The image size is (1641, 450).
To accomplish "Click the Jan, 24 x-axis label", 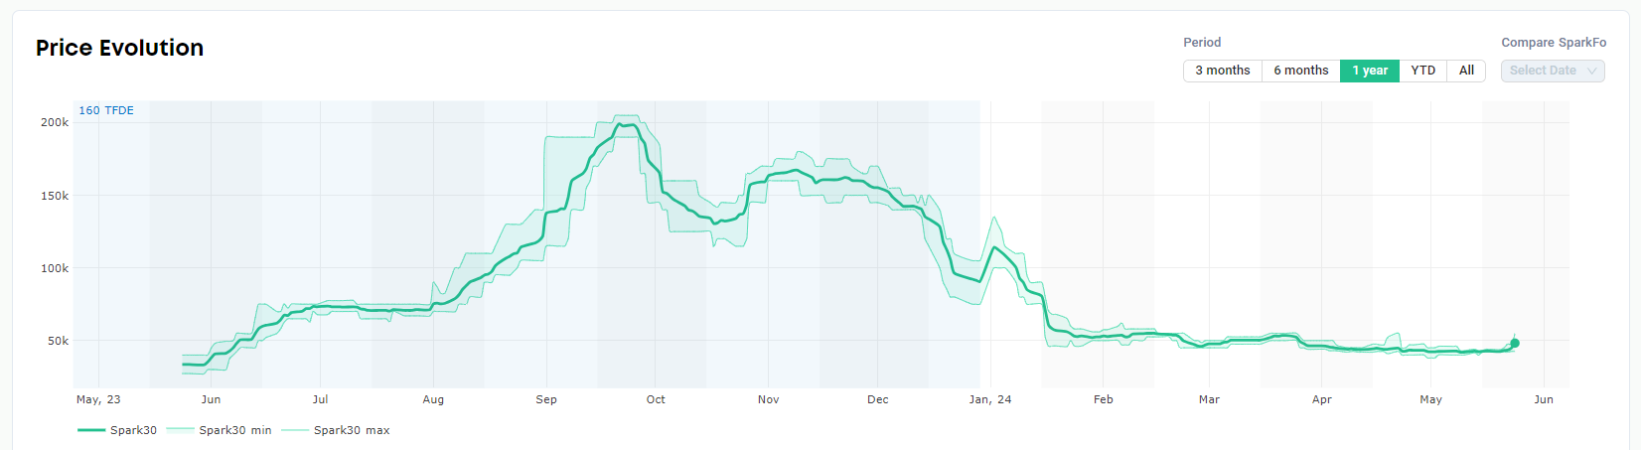I will (990, 399).
